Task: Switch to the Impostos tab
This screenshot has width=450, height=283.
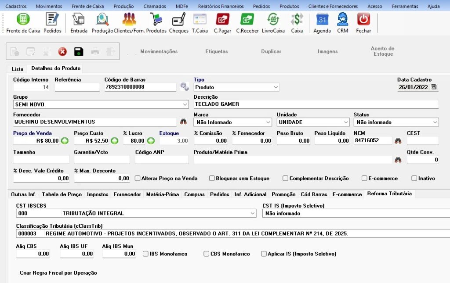Action: coord(98,194)
